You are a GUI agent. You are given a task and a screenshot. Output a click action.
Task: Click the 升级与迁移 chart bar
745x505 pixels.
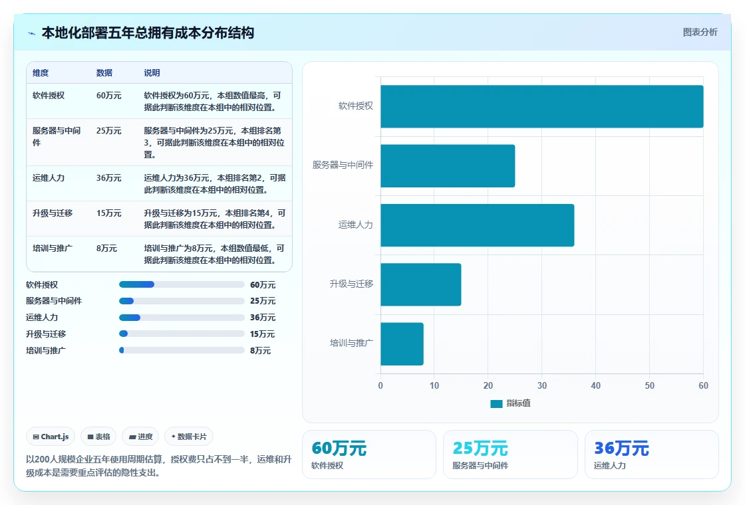420,284
